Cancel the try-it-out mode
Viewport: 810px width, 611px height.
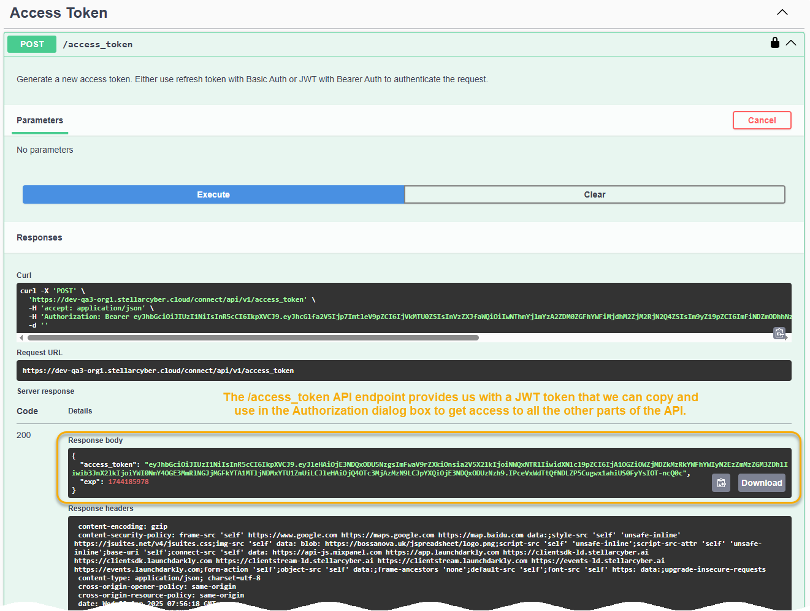[762, 120]
